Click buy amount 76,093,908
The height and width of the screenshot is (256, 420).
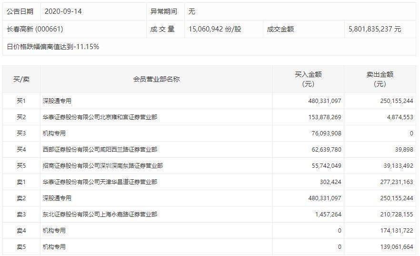pyautogui.click(x=326, y=133)
